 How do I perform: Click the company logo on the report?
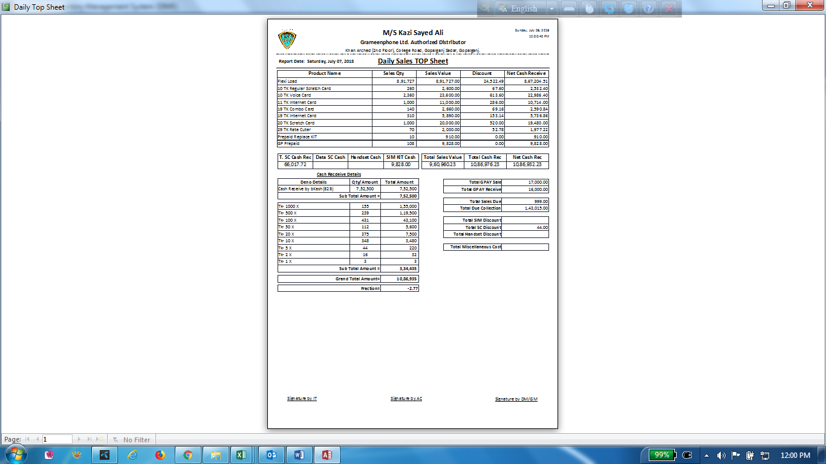point(287,40)
